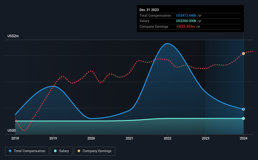Viewport: 258px width, 160px height.
Task: Click the 2023 x-axis label
Action: coord(206,138)
